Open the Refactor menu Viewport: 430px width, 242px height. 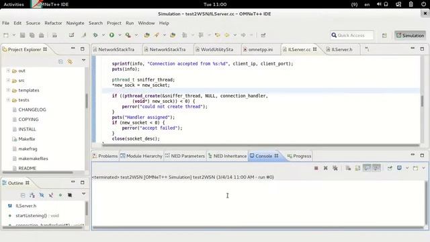tap(53, 23)
